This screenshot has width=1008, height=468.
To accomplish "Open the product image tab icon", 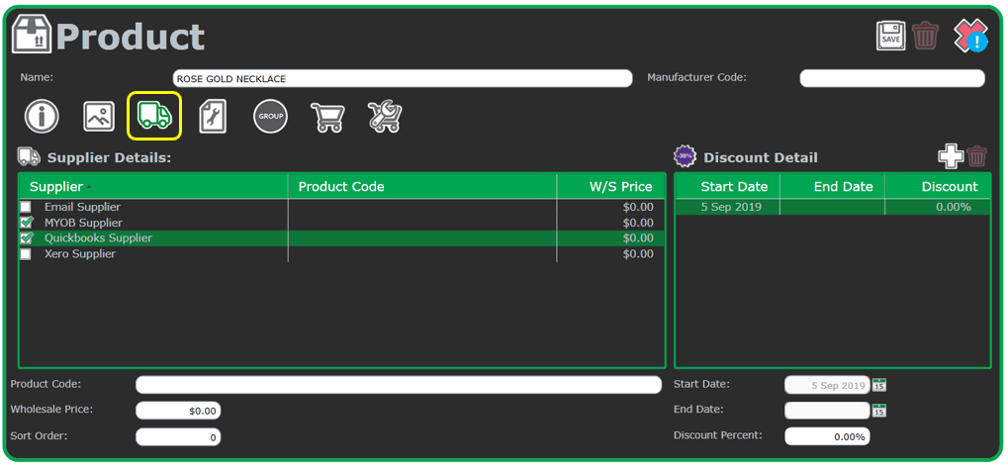I will (99, 117).
